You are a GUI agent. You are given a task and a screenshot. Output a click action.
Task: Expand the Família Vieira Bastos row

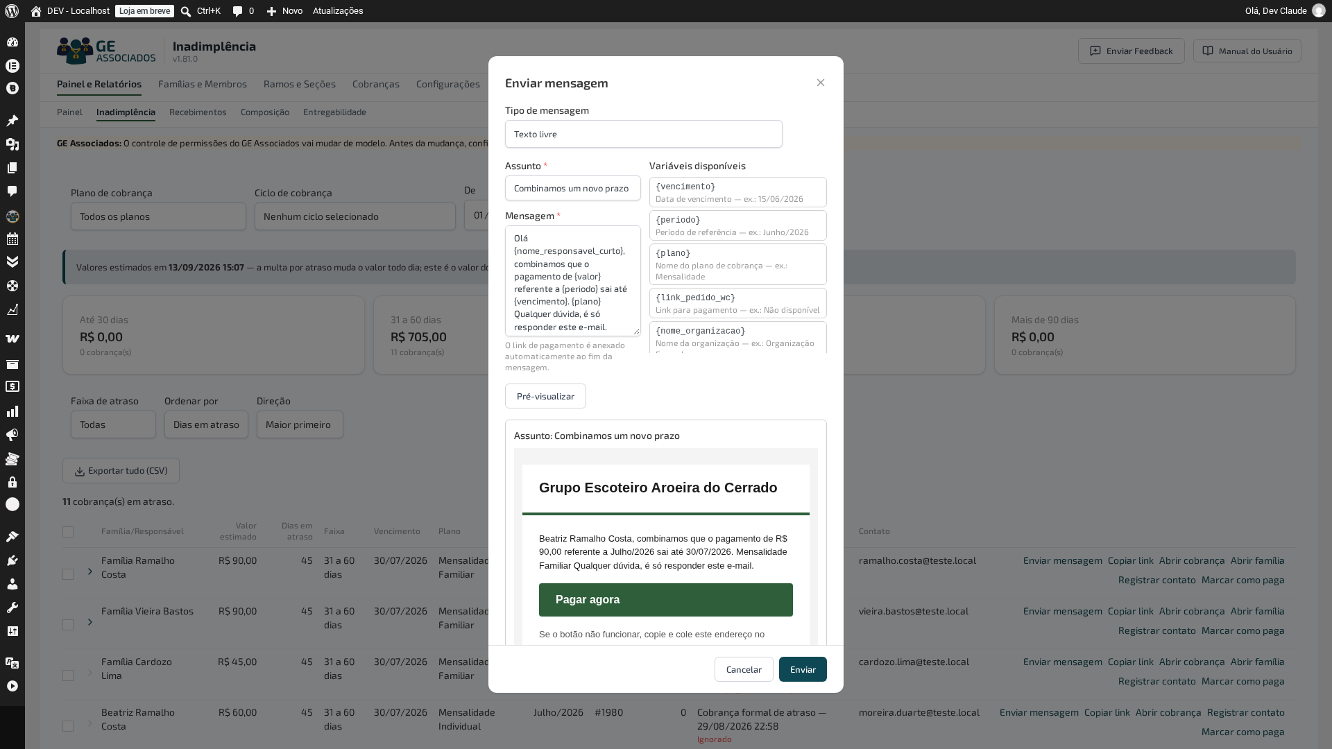pos(90,622)
